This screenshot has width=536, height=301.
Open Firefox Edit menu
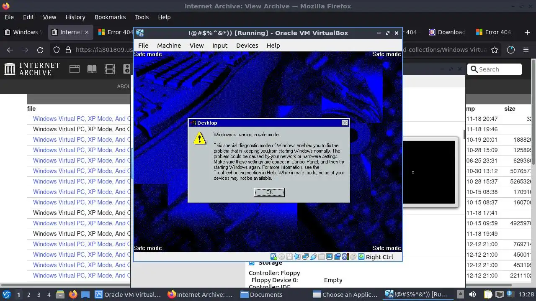[x=28, y=17]
